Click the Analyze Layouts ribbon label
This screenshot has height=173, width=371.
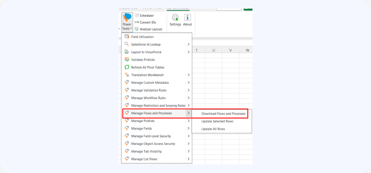(x=151, y=29)
